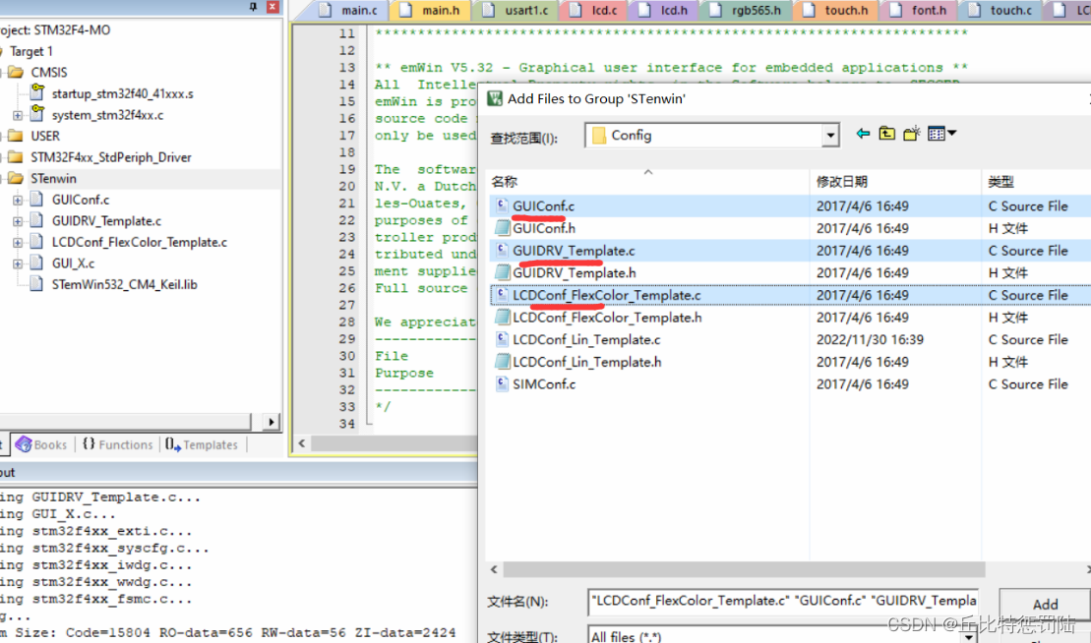Click the 2022/11/30 16:39 date cell
Image resolution: width=1091 pixels, height=643 pixels.
(870, 339)
